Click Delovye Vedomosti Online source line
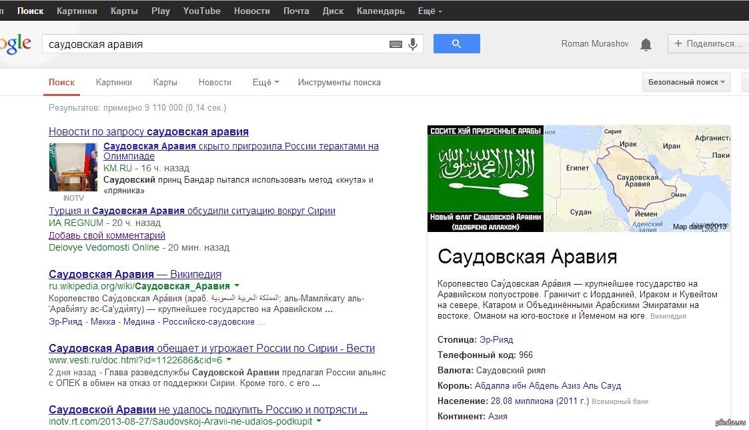The image size is (749, 430). [139, 247]
